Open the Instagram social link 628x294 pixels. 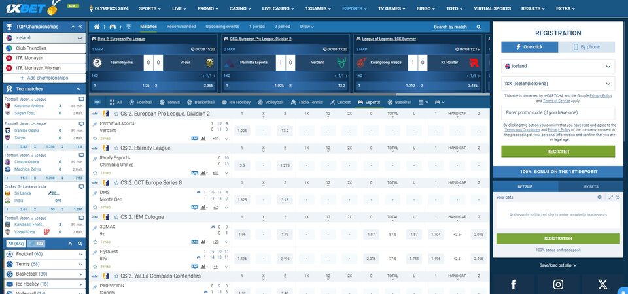[x=558, y=284]
